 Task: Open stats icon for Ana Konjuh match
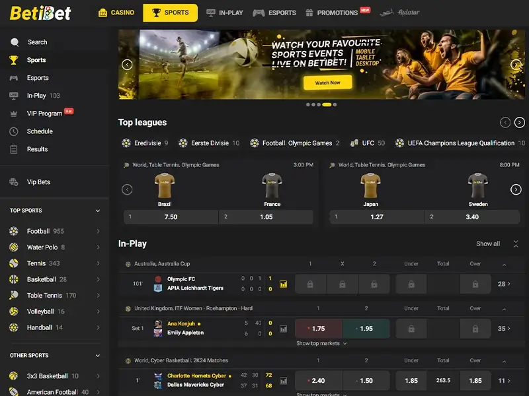[x=284, y=329]
